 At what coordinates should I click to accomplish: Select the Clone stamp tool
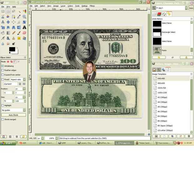click(13, 38)
